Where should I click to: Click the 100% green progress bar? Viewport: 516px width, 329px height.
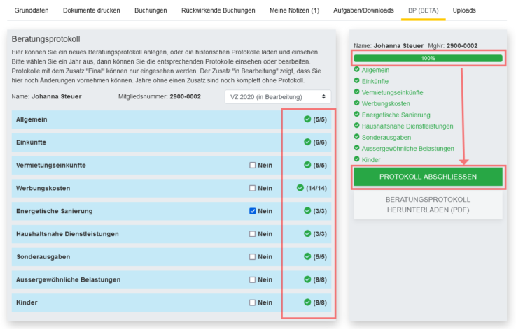(x=428, y=58)
